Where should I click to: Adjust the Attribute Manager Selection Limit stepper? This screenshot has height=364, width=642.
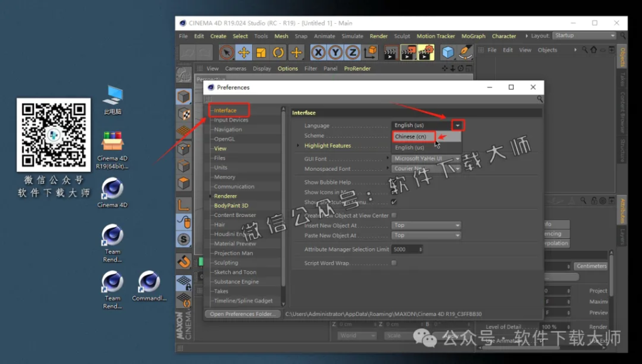coord(421,249)
